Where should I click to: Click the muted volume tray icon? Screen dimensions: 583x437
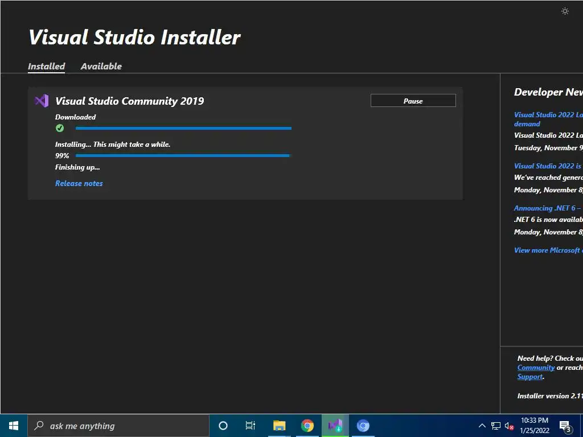coord(509,426)
